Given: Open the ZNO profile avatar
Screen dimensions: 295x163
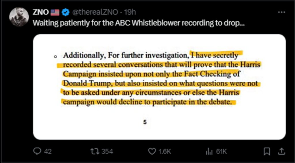Looking at the screenshot, I should pos(19,17).
